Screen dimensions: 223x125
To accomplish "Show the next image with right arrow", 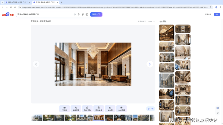I will pyautogui.click(x=150, y=64).
